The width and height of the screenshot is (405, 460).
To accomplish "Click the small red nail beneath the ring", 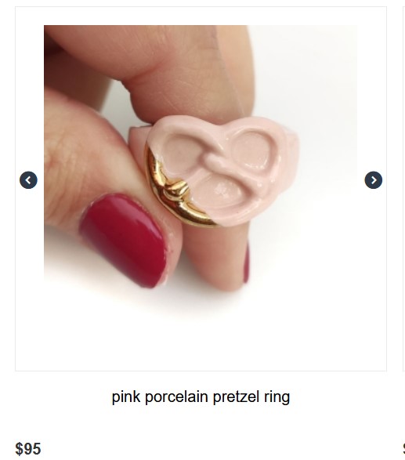I will coord(247,263).
